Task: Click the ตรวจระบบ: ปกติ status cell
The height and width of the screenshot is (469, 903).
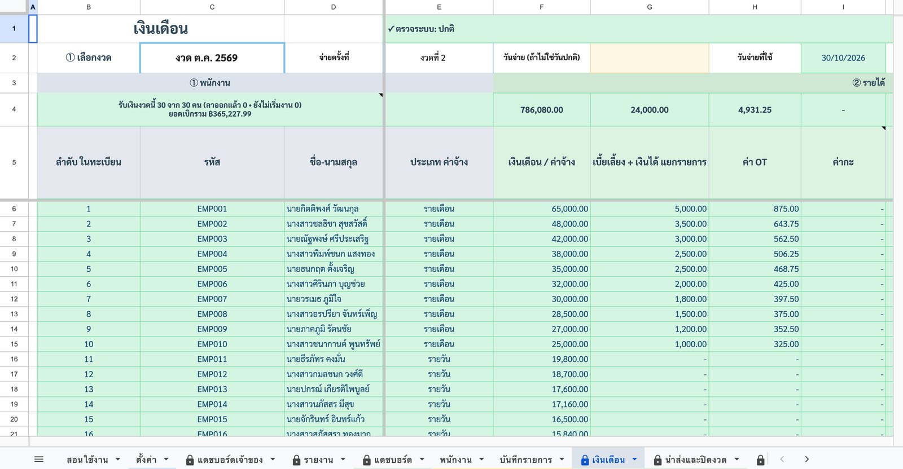Action: tap(639, 29)
